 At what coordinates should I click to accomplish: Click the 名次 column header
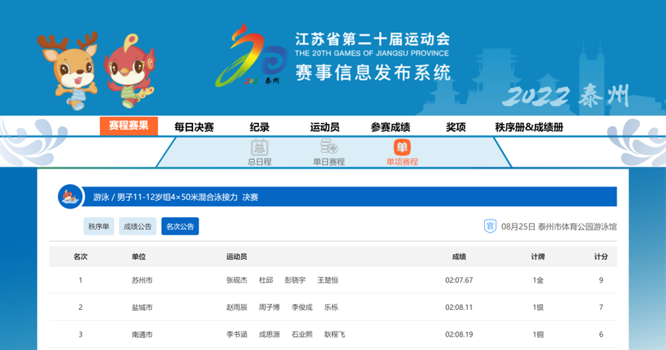pos(81,257)
